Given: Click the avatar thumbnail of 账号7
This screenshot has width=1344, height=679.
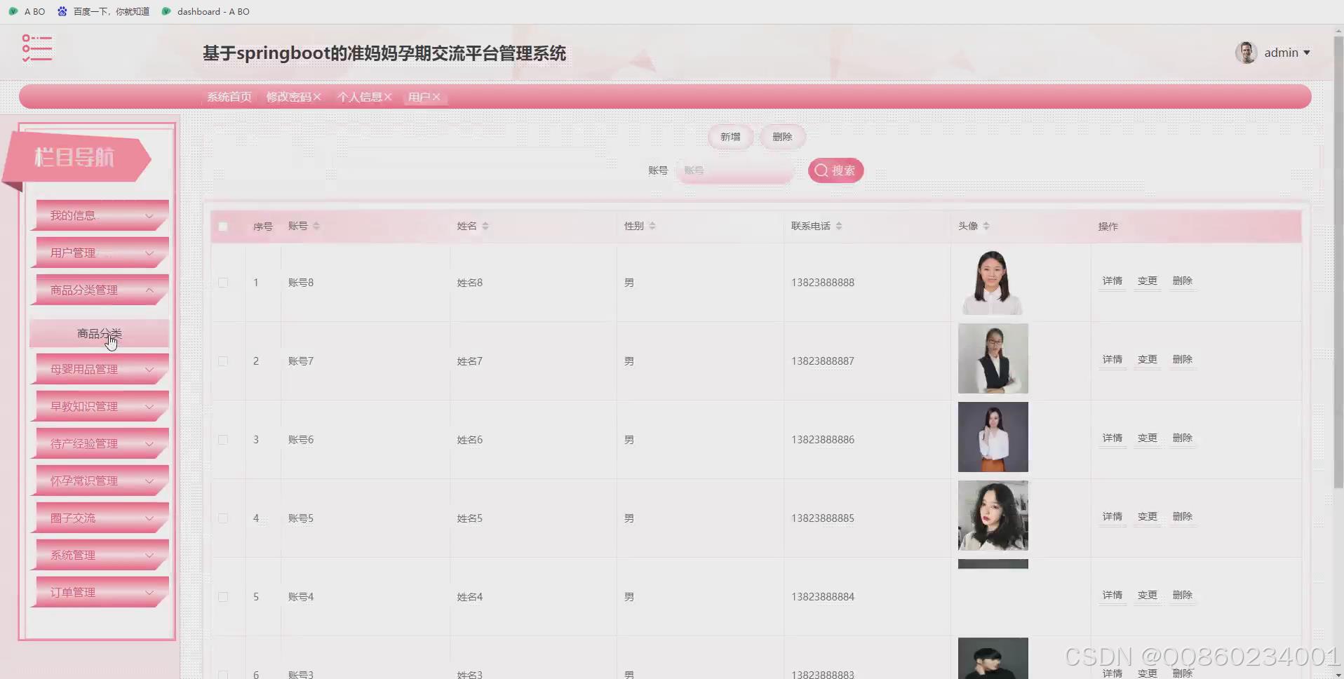Looking at the screenshot, I should [993, 358].
